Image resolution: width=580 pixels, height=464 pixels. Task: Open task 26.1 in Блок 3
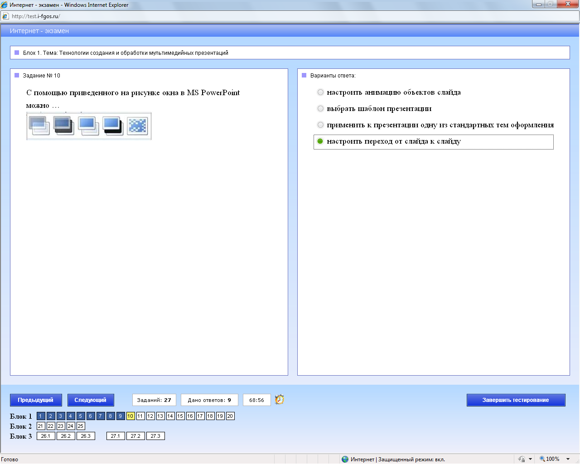(46, 436)
